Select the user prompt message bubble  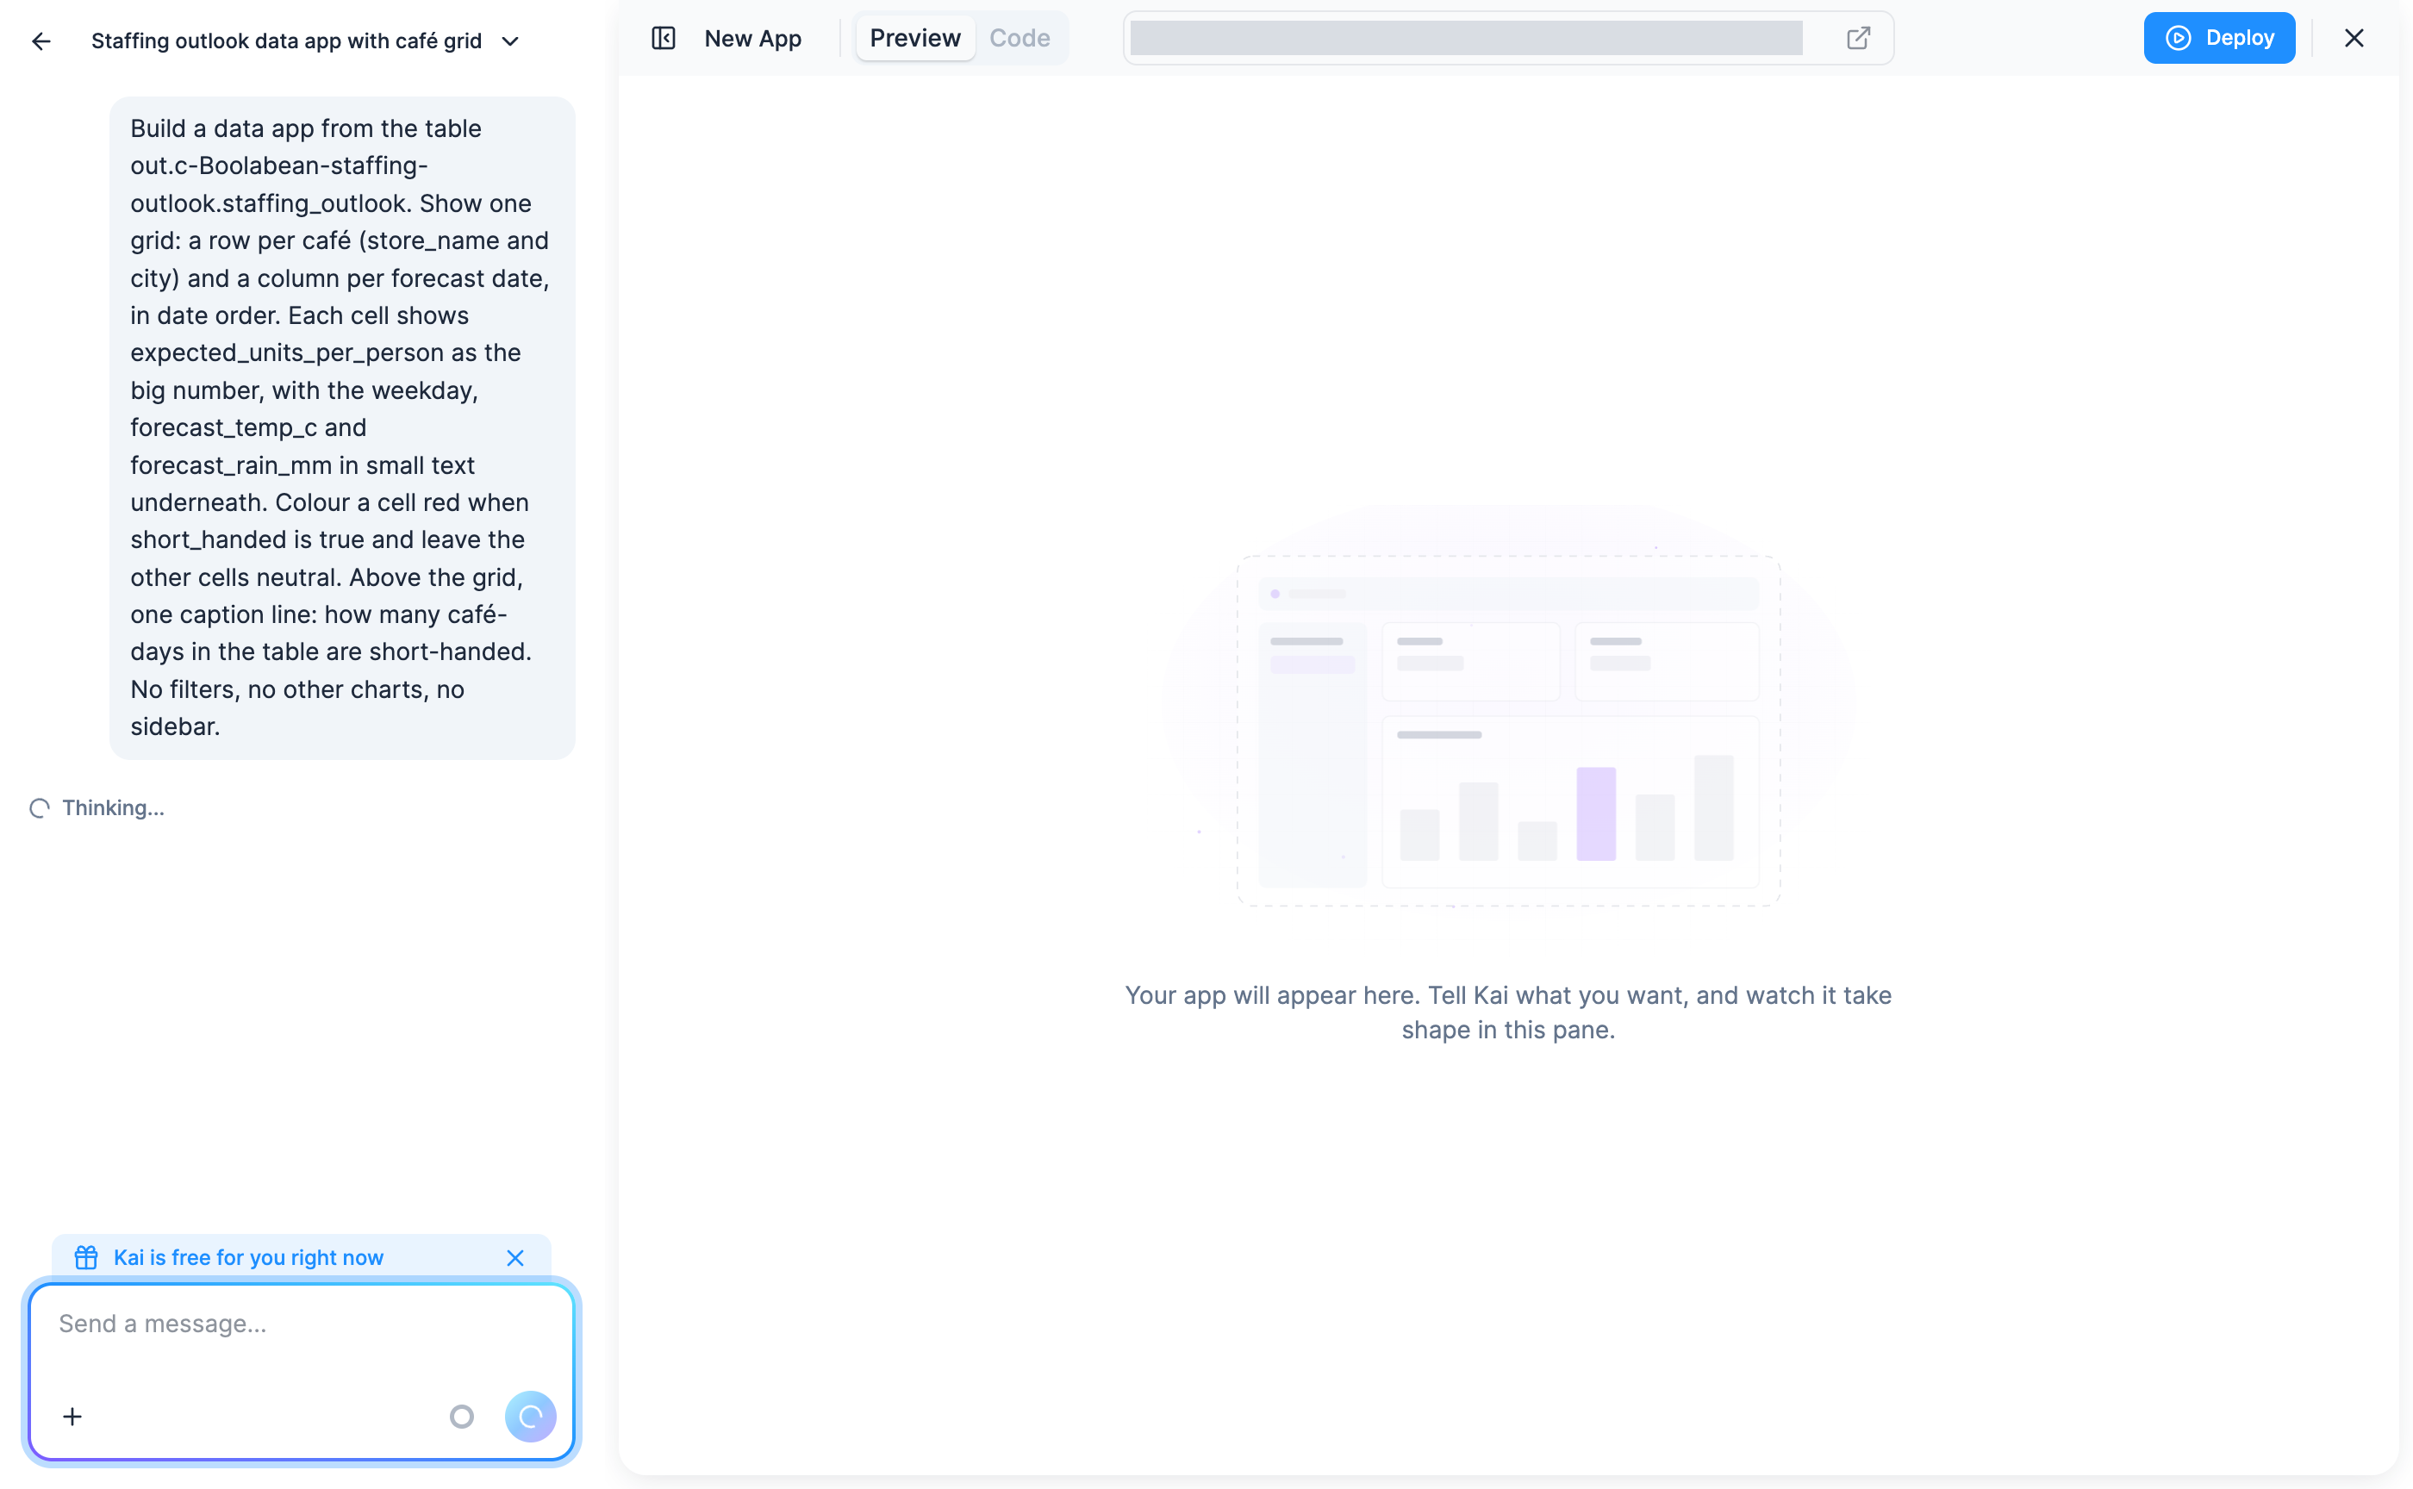click(342, 427)
